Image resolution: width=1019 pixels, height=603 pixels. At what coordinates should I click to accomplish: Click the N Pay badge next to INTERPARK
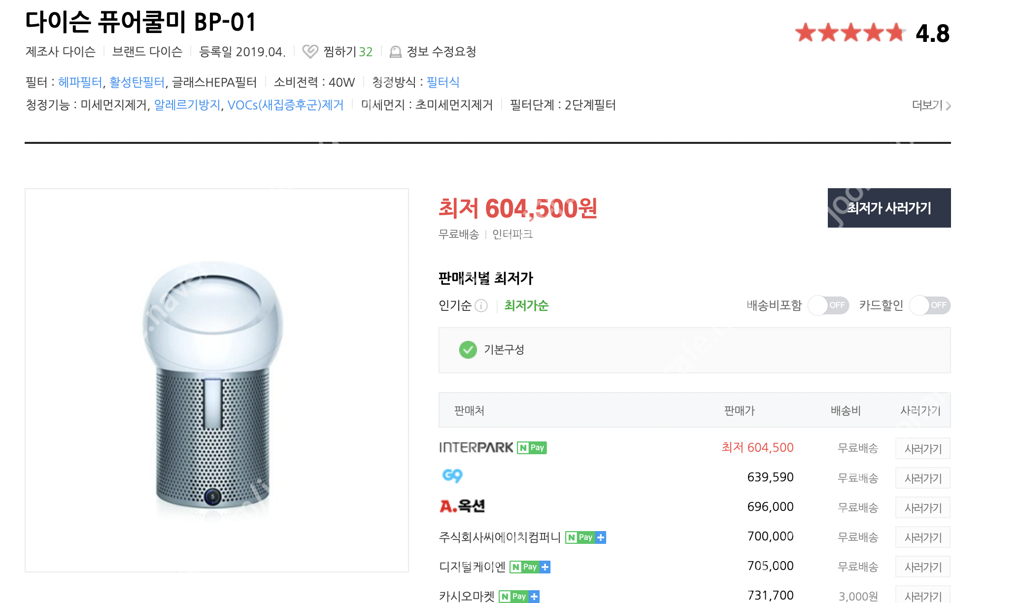pos(532,448)
